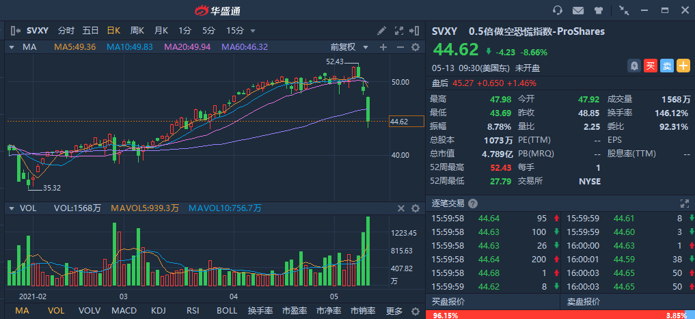Toggle the MACD indicator
The width and height of the screenshot is (695, 319).
[x=124, y=311]
